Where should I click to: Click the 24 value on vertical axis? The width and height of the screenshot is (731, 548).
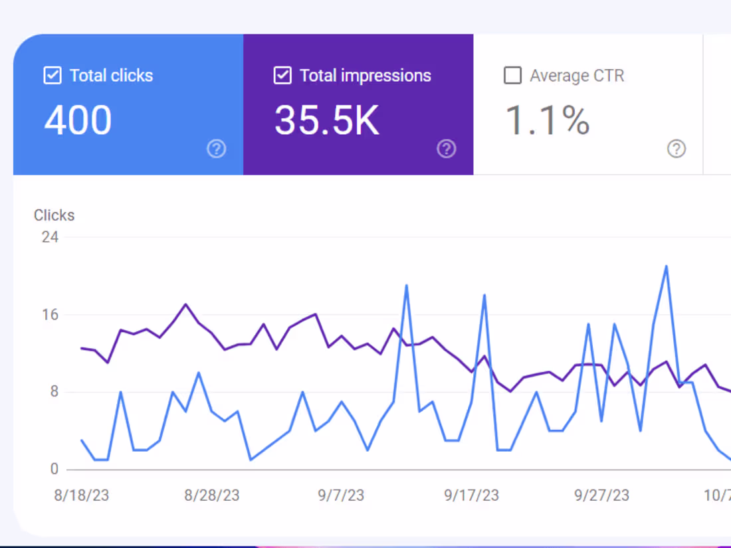point(49,237)
